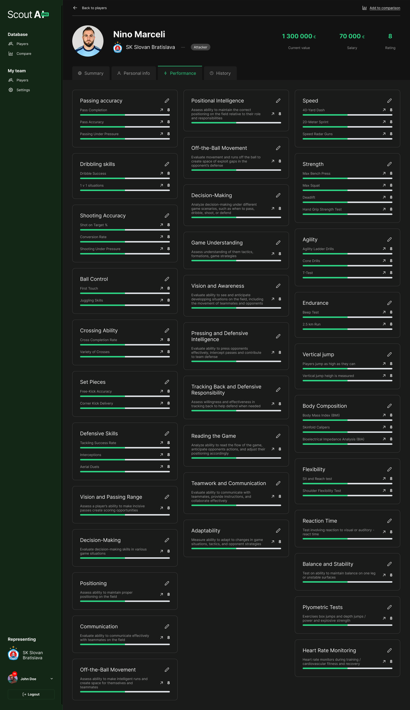
Task: Click the Attacker position badge
Action: pyautogui.click(x=200, y=47)
